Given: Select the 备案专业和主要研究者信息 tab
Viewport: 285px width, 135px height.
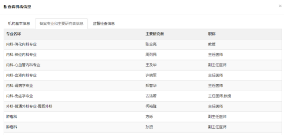Looking at the screenshot, I should (x=62, y=23).
